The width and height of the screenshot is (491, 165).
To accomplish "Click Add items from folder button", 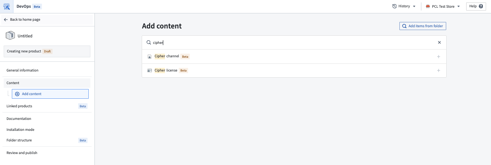I will tap(423, 26).
